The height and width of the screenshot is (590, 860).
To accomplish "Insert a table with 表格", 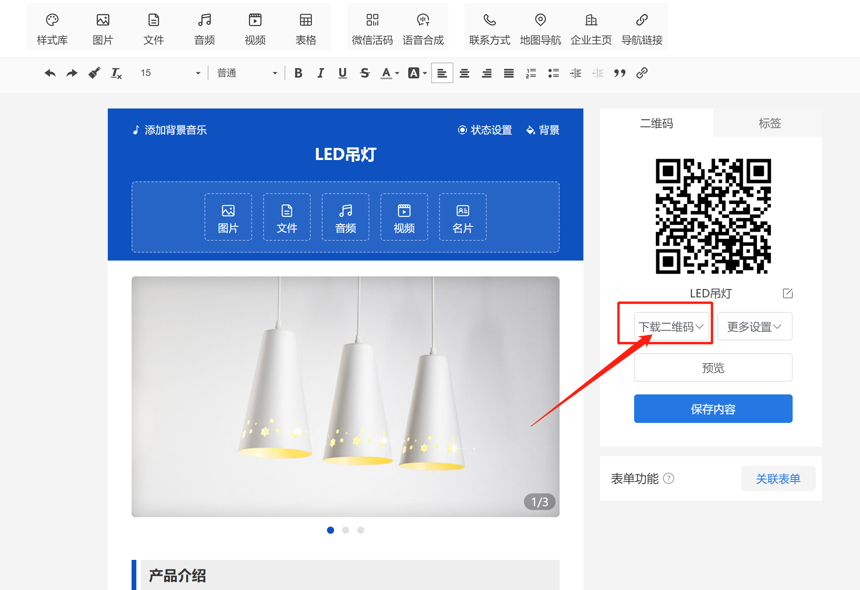I will pos(306,29).
